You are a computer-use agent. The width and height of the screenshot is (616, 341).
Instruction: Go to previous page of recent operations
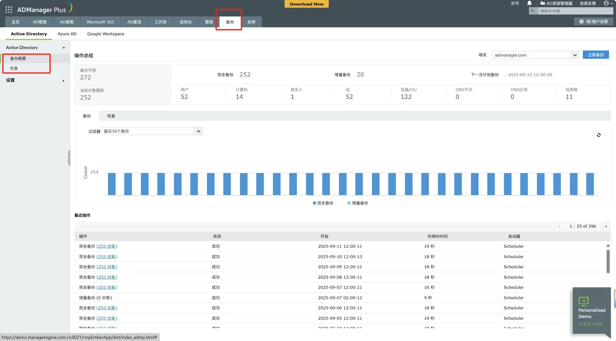(x=559, y=226)
